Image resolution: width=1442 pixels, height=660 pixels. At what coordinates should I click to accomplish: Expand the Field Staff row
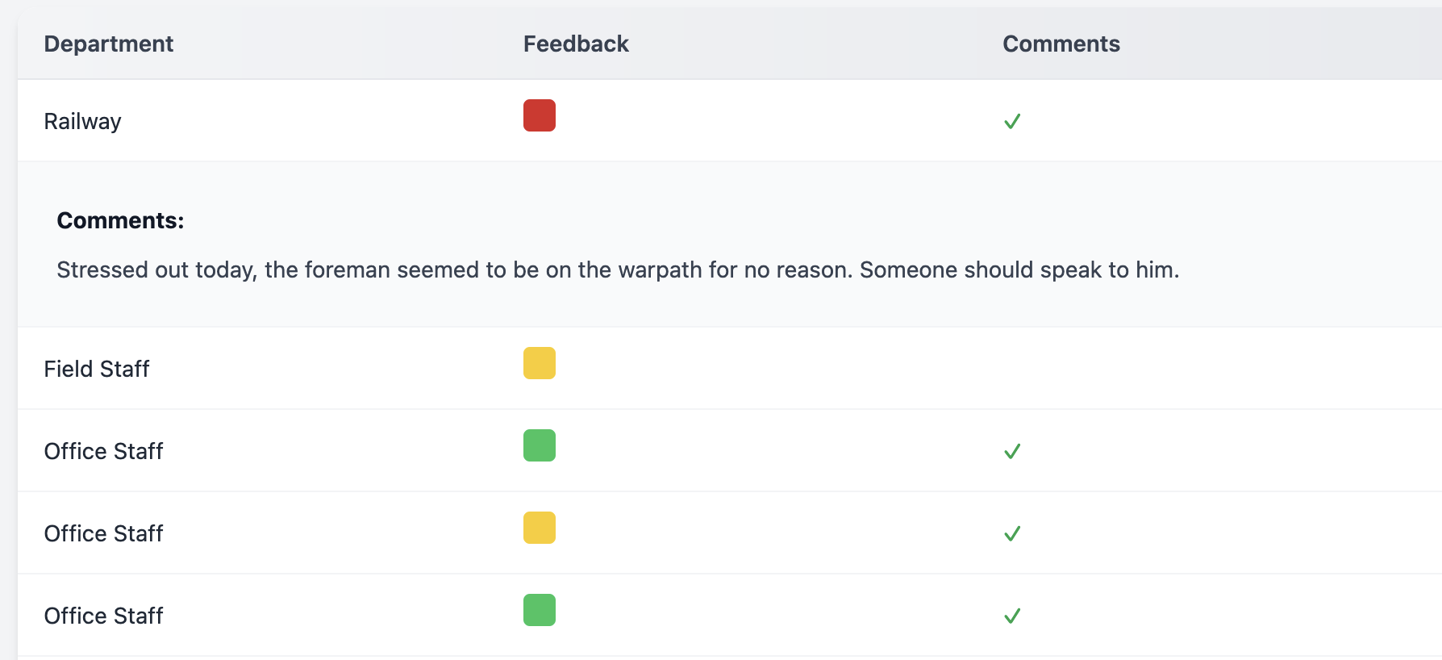pos(97,369)
